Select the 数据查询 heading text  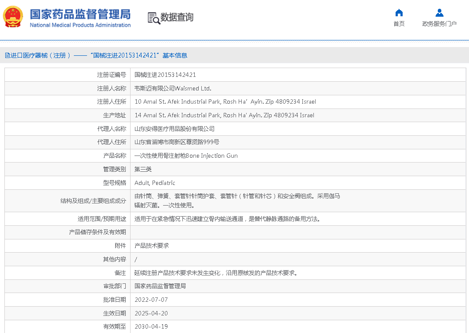click(x=177, y=18)
